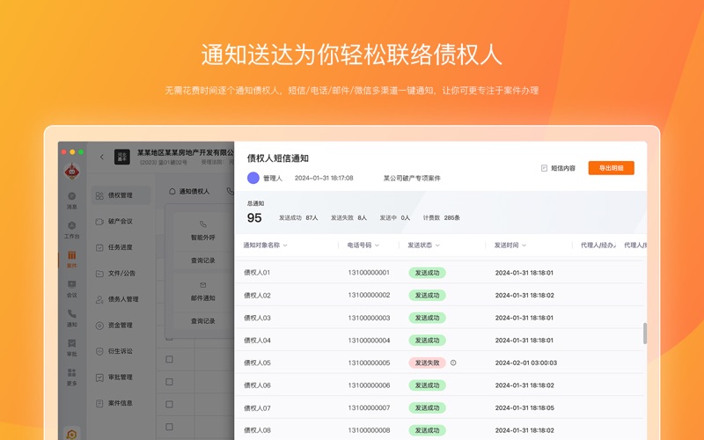The height and width of the screenshot is (440, 704).
Task: Click the orange 导出明细 export button
Action: coord(611,168)
